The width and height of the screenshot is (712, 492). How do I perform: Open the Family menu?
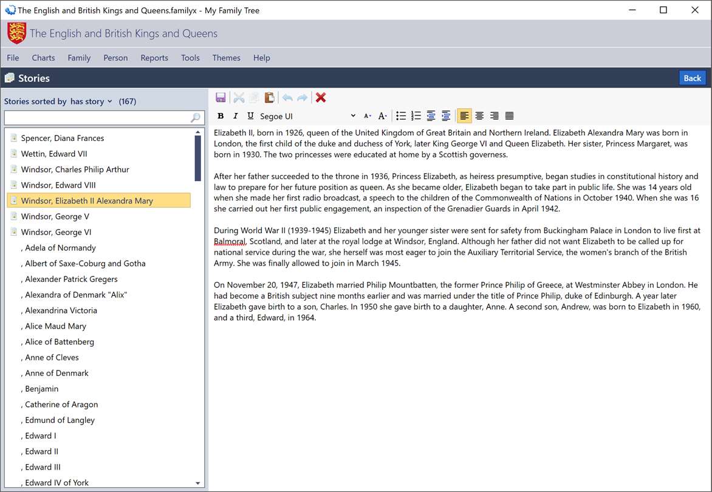tap(79, 58)
